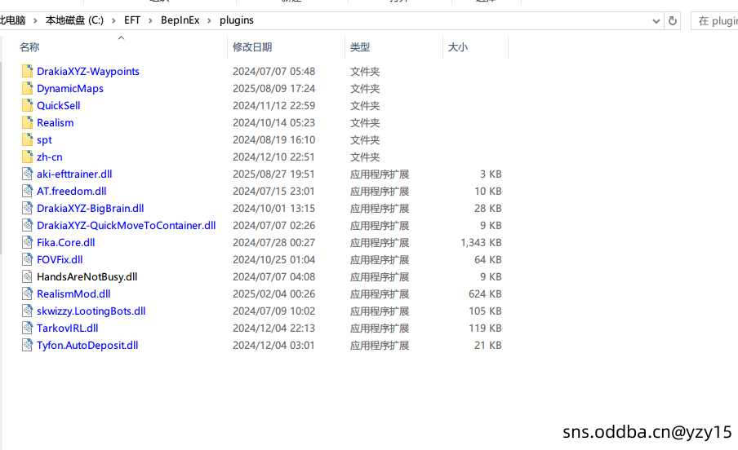
Task: Click date 2025/08/27 19:51
Action: tap(274, 174)
